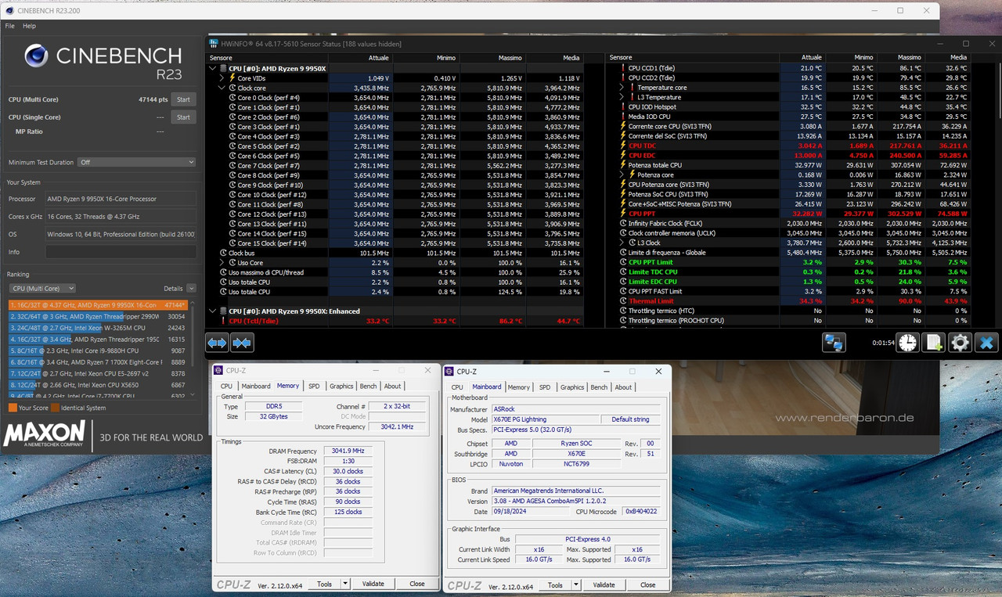The height and width of the screenshot is (597, 1002).
Task: Click the HWiNFO title bar app icon
Action: [215, 44]
